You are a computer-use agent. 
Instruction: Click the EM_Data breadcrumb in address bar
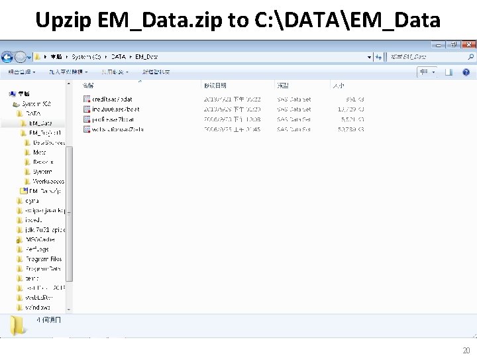pos(146,57)
